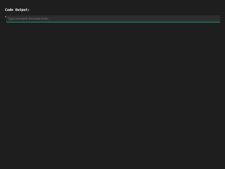Focus the 'Type command and press Enter' field

click(x=113, y=19)
